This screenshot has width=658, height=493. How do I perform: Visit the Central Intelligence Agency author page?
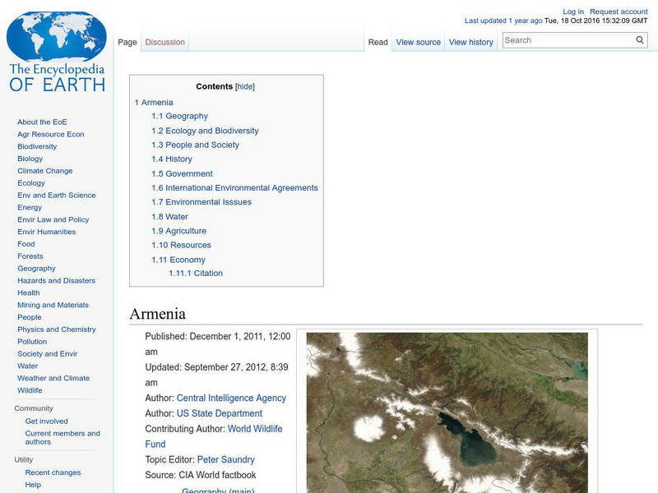(230, 397)
